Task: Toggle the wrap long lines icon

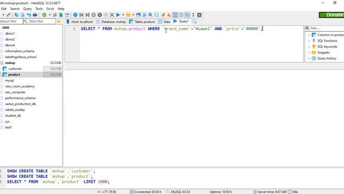Action: tap(181, 15)
